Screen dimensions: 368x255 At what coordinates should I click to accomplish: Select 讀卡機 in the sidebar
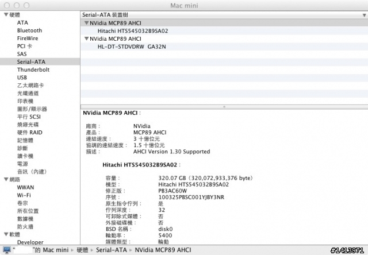click(x=25, y=156)
